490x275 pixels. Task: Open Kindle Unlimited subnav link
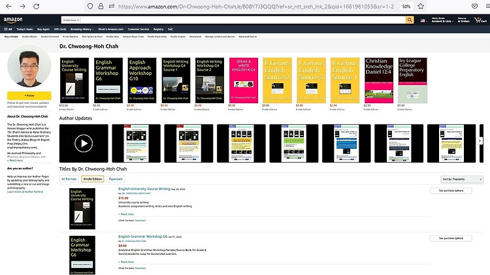[x=50, y=37]
